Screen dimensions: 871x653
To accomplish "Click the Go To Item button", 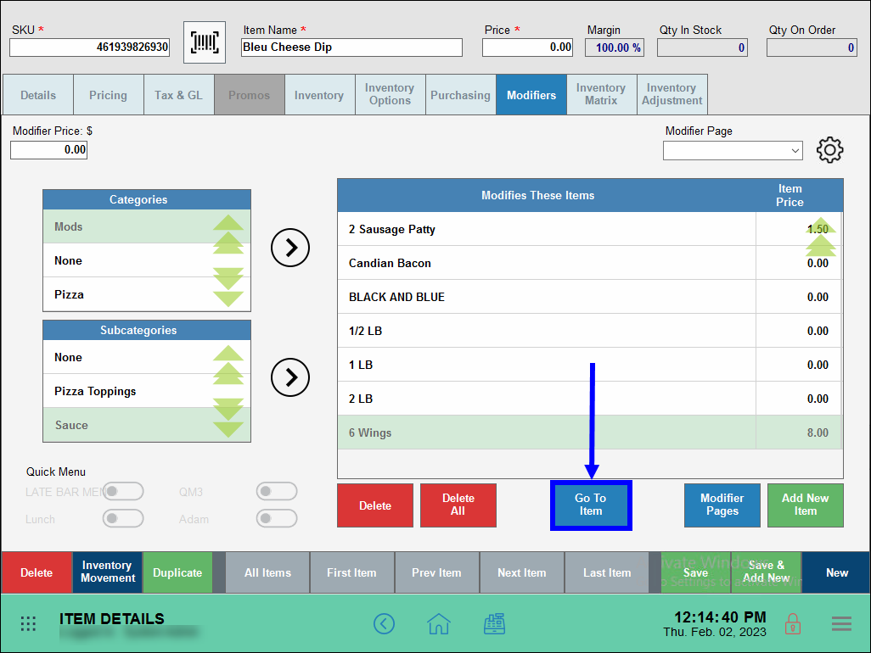I will coord(591,505).
